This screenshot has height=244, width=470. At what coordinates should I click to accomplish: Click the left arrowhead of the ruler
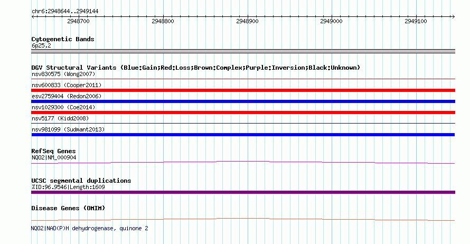click(33, 17)
